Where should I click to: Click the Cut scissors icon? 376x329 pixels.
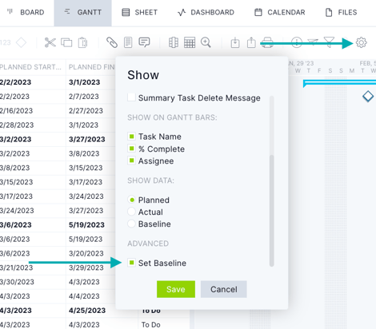(x=50, y=42)
